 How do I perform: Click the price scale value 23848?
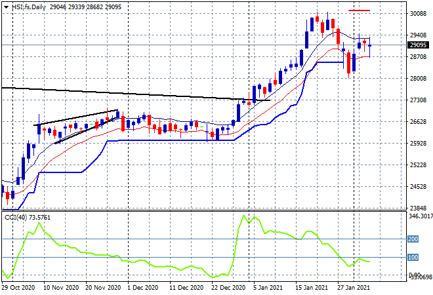418,208
